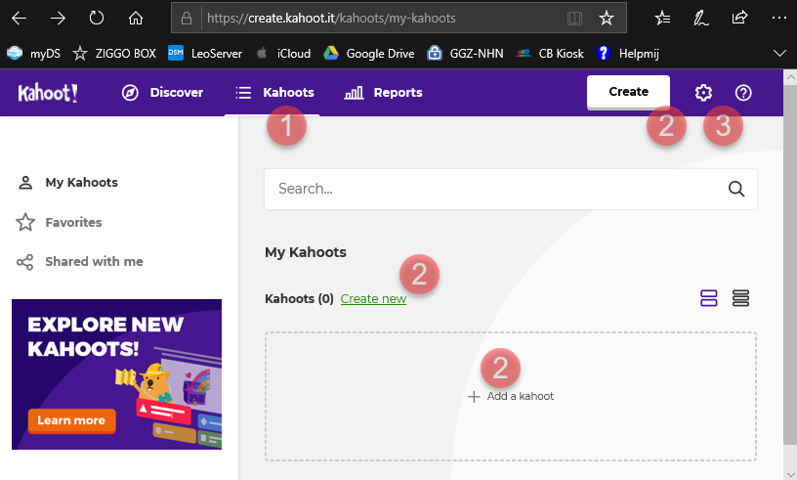Viewport: 797px width, 480px height.
Task: Select Favorites in sidebar
Action: pyautogui.click(x=59, y=222)
